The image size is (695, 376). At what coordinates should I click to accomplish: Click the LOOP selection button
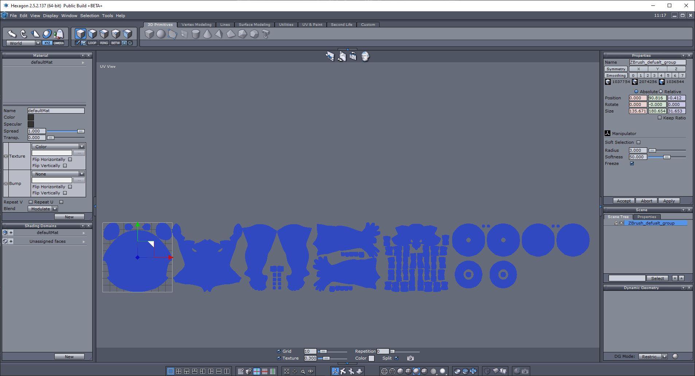tap(92, 43)
